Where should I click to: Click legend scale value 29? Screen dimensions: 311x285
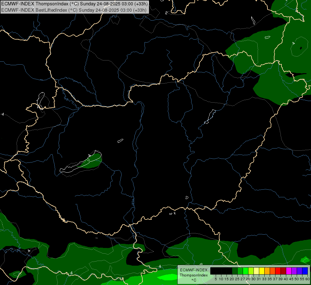tap(248, 279)
